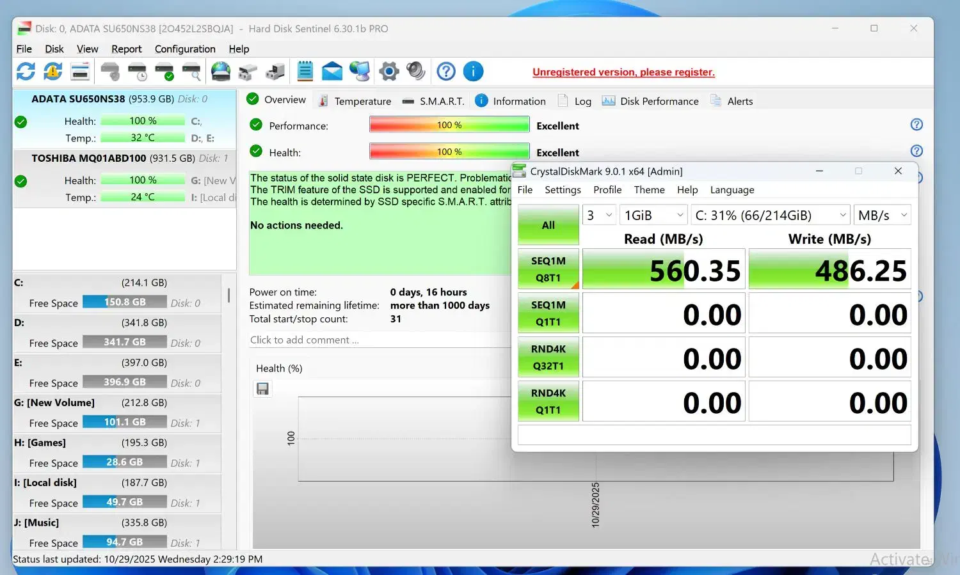Open the test count dropdown showing 3
This screenshot has width=960, height=575.
(x=598, y=215)
